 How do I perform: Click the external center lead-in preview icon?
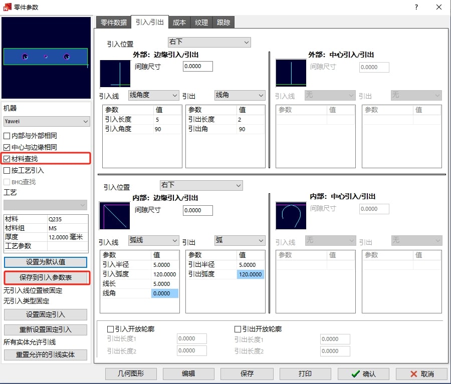[x=291, y=74]
